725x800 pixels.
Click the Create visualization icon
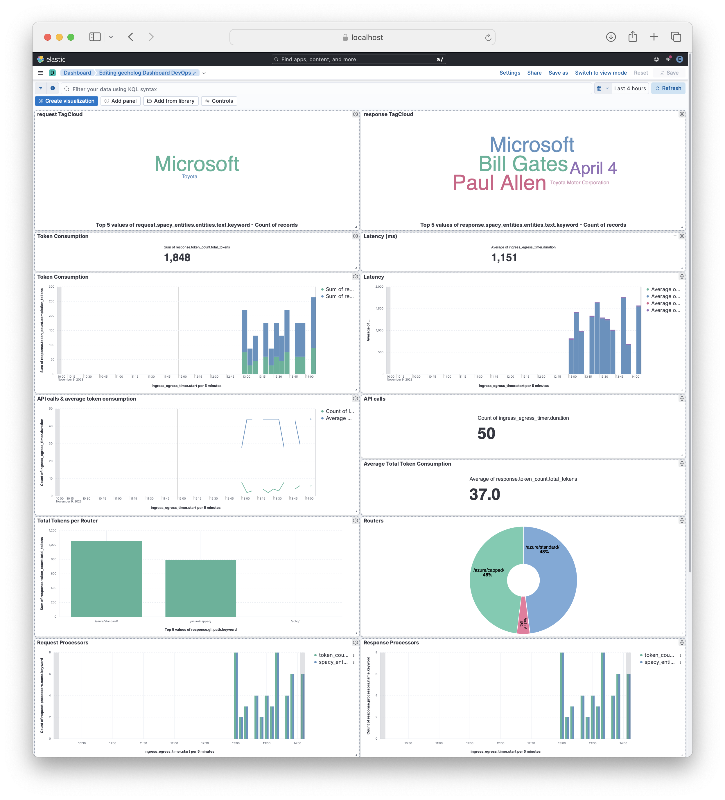click(68, 100)
